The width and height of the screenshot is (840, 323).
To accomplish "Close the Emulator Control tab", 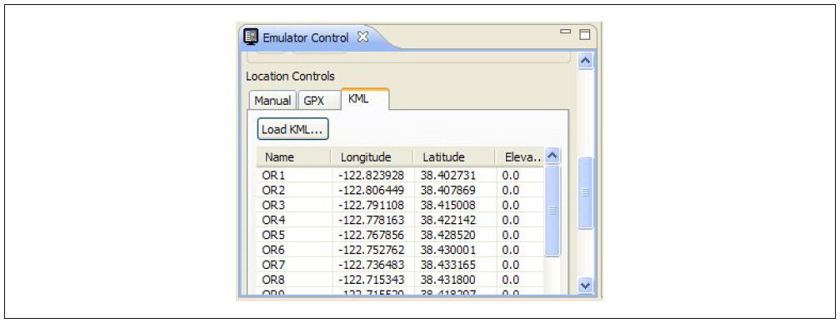I will click(362, 37).
